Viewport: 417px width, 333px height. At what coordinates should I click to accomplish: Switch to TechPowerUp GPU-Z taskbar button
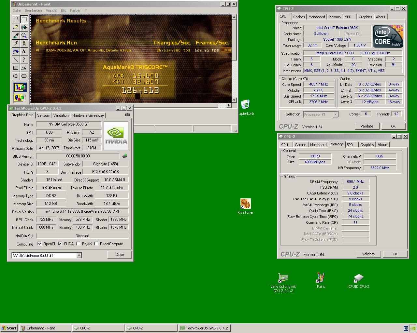click(x=205, y=328)
